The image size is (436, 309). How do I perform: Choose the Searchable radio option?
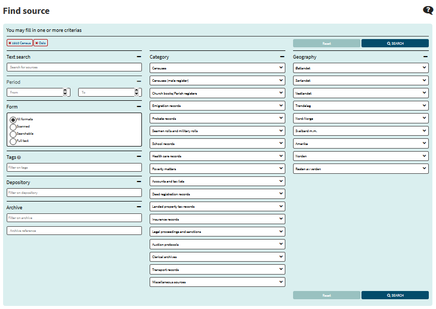pyautogui.click(x=13, y=134)
